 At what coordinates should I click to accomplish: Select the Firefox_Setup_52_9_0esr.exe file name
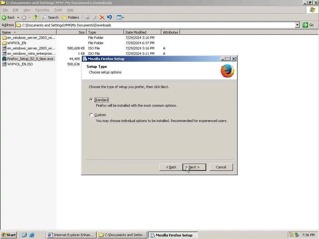click(30, 59)
